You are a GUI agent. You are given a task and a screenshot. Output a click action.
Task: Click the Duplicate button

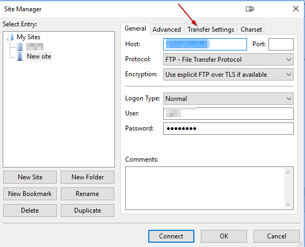pyautogui.click(x=88, y=210)
